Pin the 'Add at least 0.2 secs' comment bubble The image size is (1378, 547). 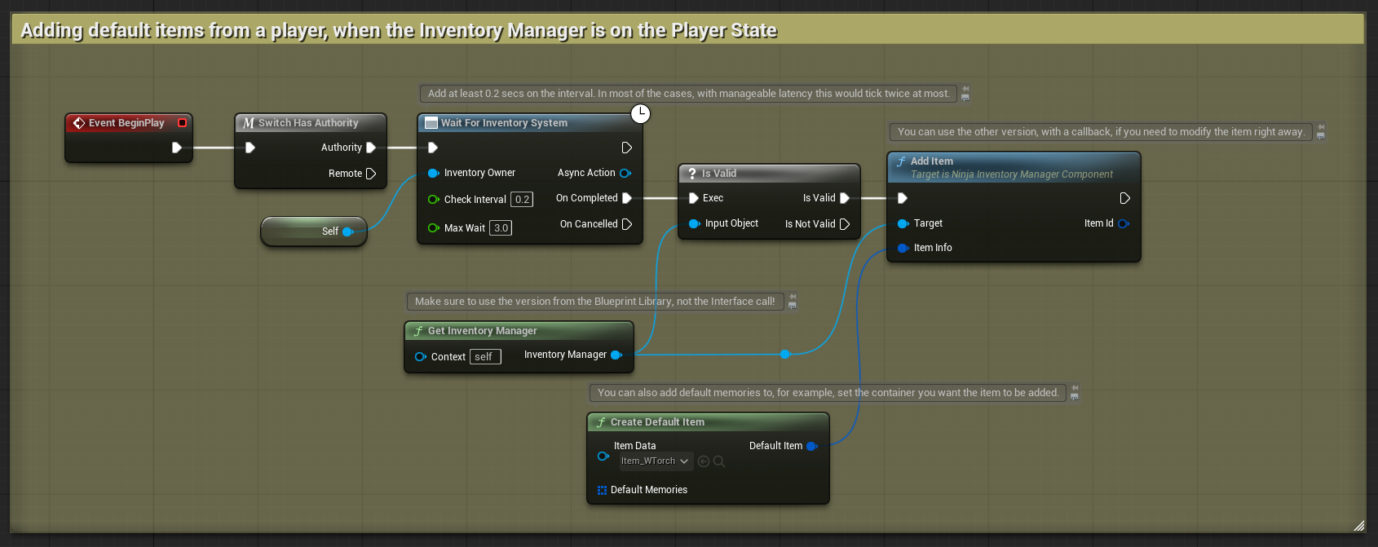965,89
